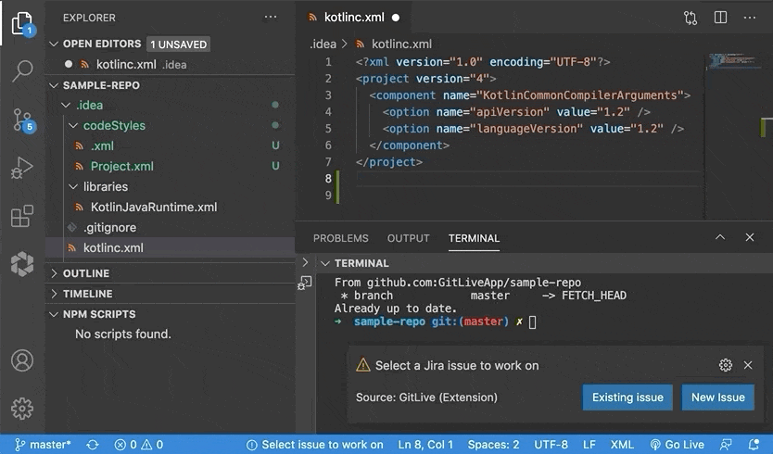The height and width of the screenshot is (454, 773).
Task: Open Source Control view with 5 changes
Action: coord(22,120)
